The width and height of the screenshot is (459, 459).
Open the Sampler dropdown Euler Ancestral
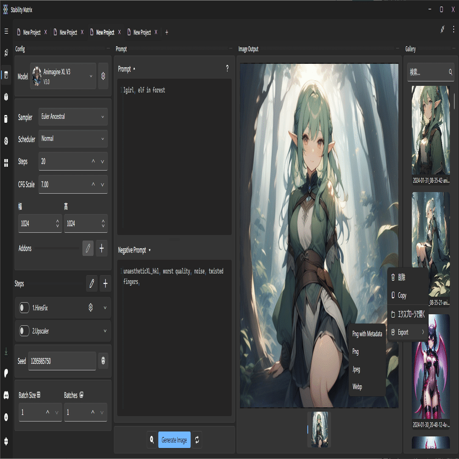point(73,117)
